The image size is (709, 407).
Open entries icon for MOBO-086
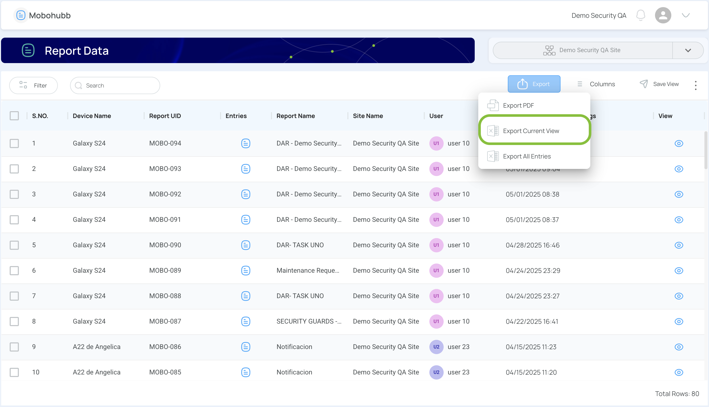pyautogui.click(x=246, y=347)
